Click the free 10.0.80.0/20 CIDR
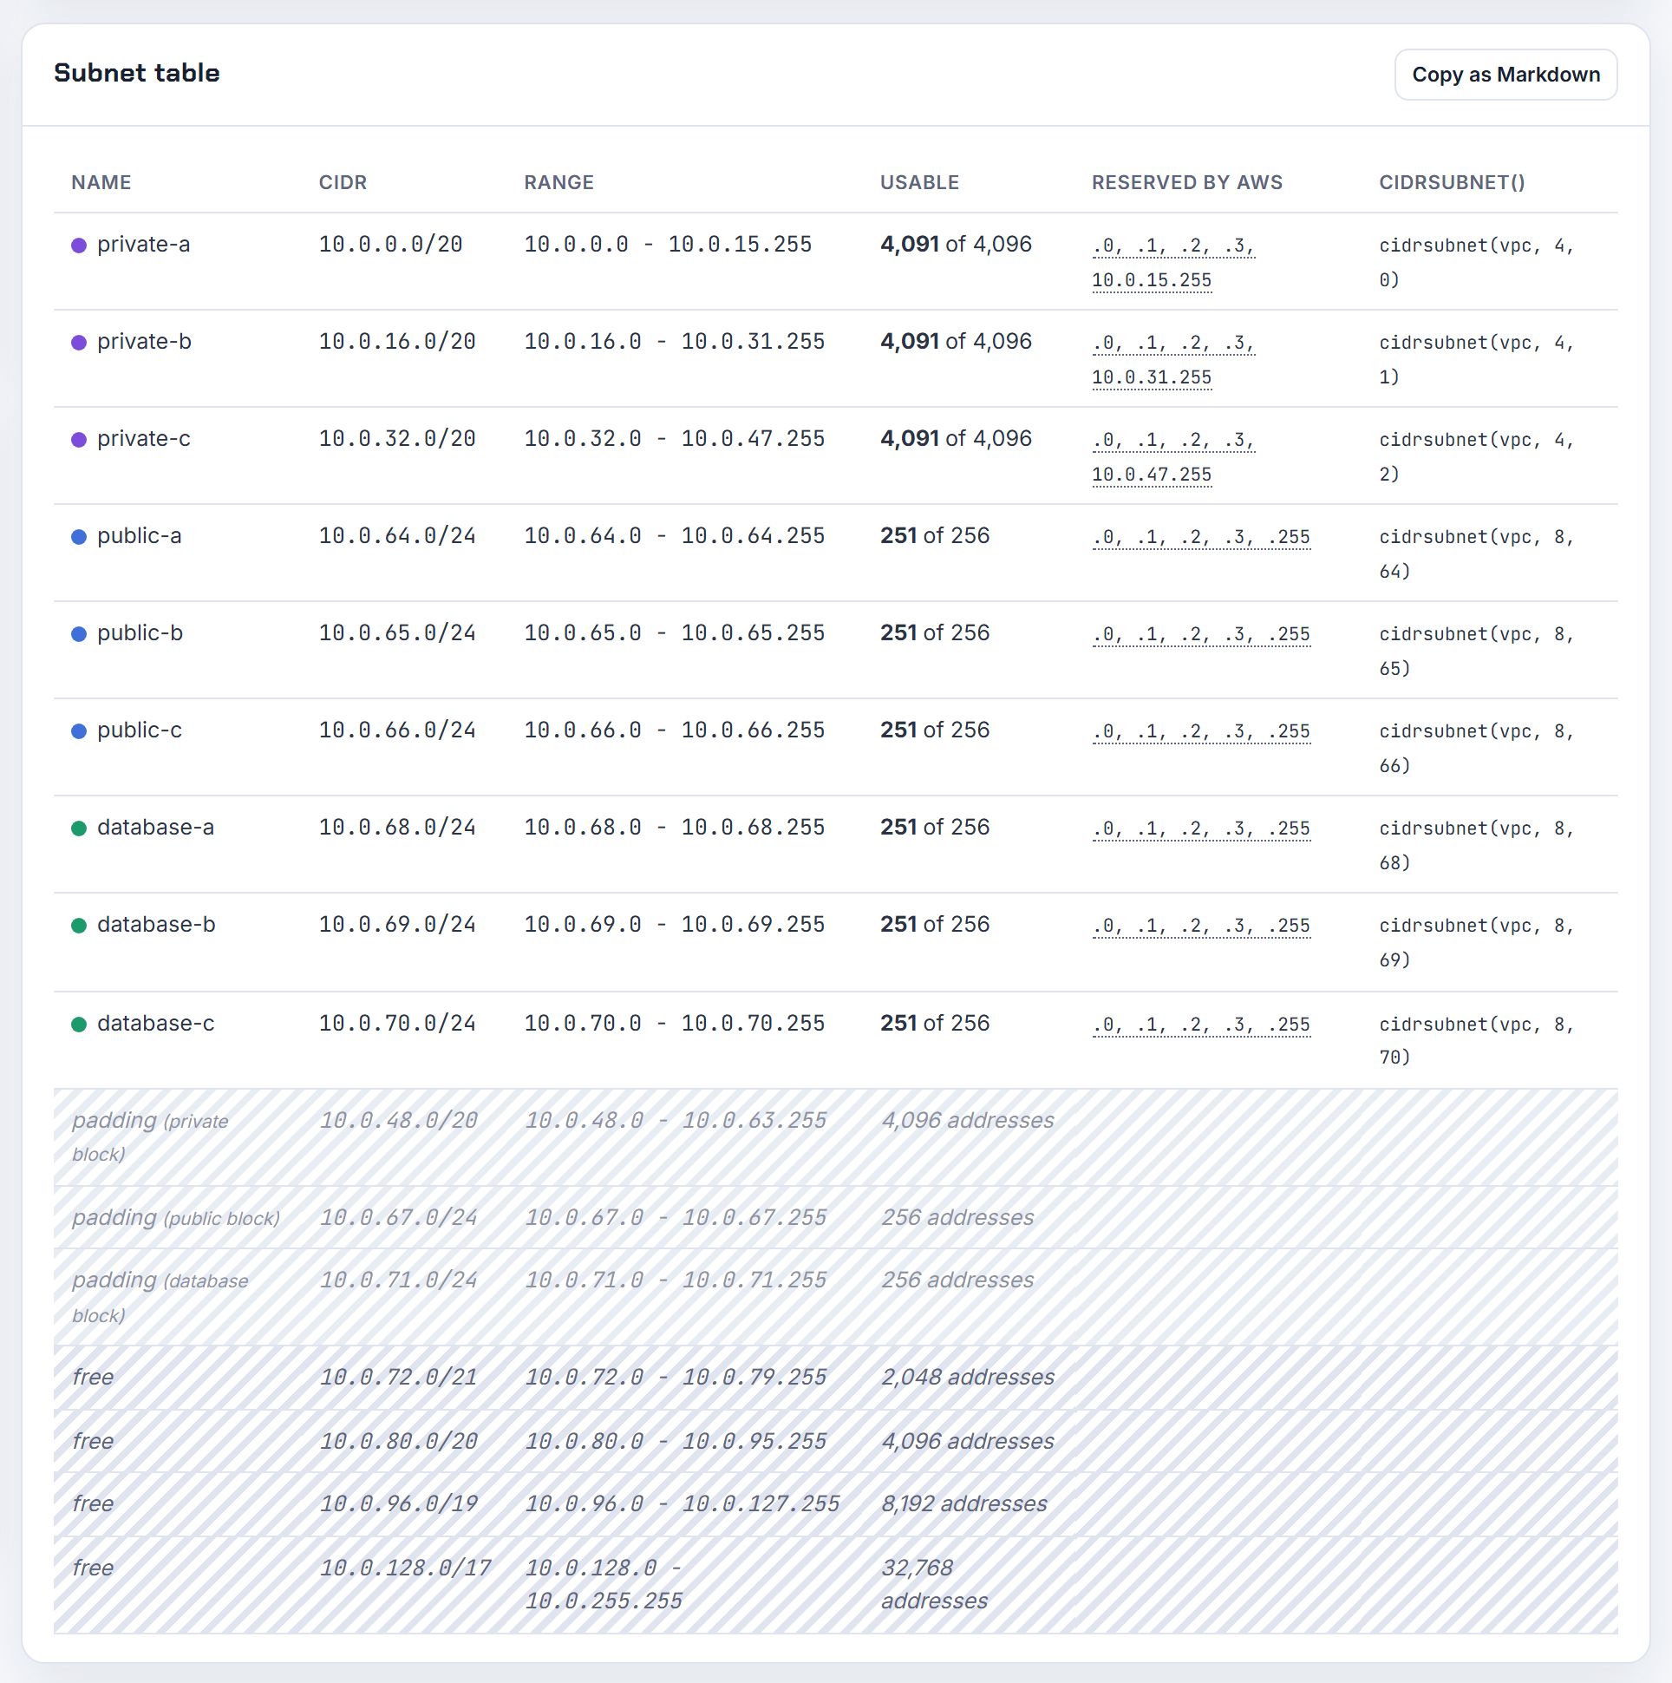The image size is (1672, 1683). 398,1443
